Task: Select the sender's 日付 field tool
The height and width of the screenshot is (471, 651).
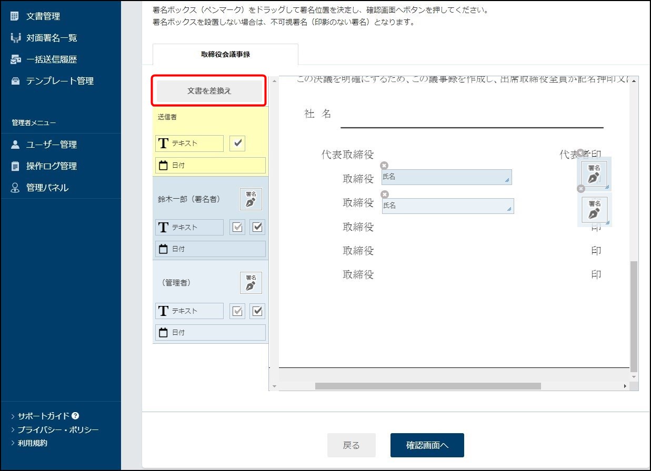Action: [211, 165]
